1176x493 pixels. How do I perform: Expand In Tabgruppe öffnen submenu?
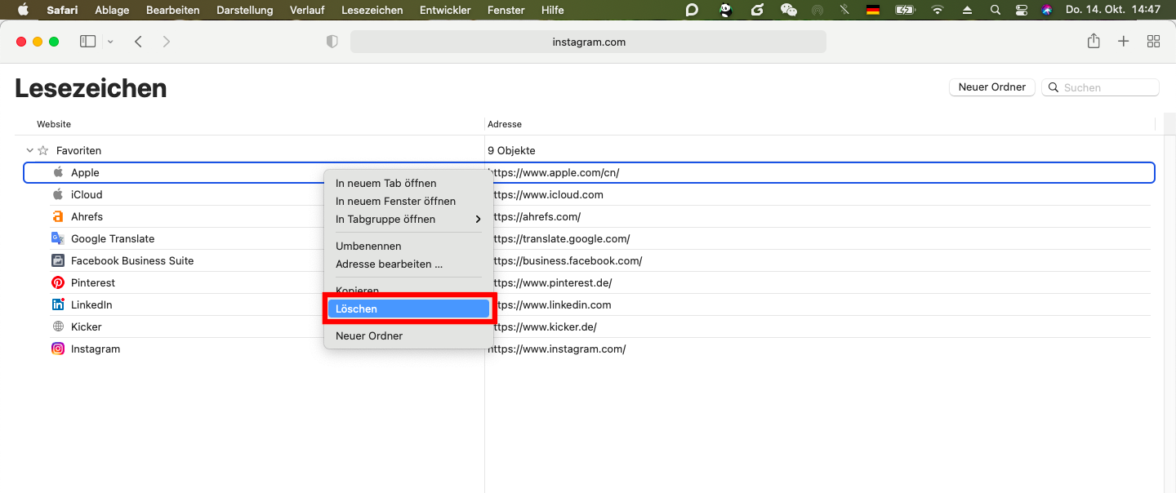(408, 219)
